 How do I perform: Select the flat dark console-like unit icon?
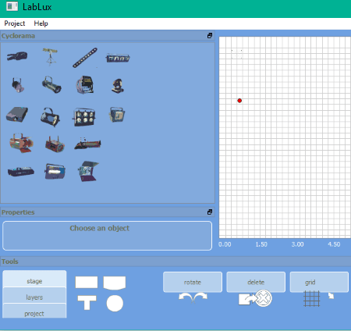tap(21, 172)
